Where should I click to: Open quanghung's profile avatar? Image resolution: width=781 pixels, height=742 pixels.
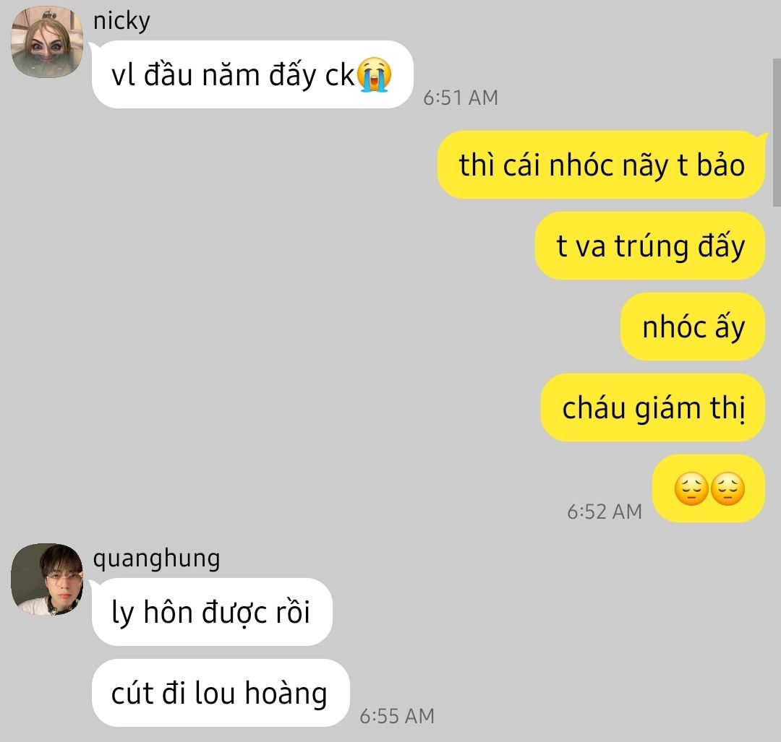(47, 579)
